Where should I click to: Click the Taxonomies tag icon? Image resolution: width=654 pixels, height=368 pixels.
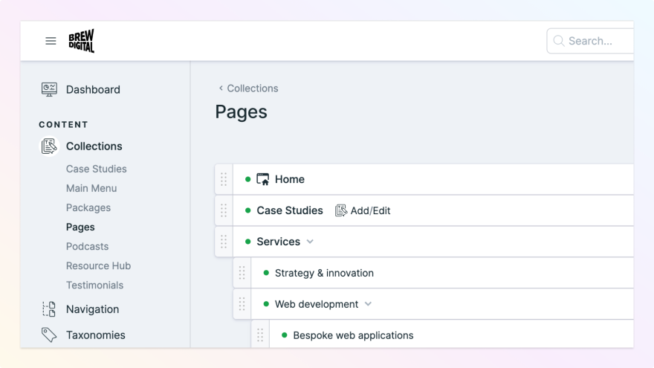click(x=49, y=335)
